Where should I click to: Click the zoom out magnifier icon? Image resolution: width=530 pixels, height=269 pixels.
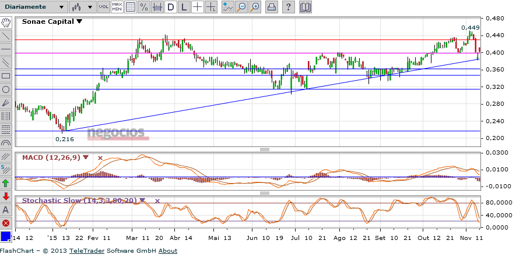(241, 7)
